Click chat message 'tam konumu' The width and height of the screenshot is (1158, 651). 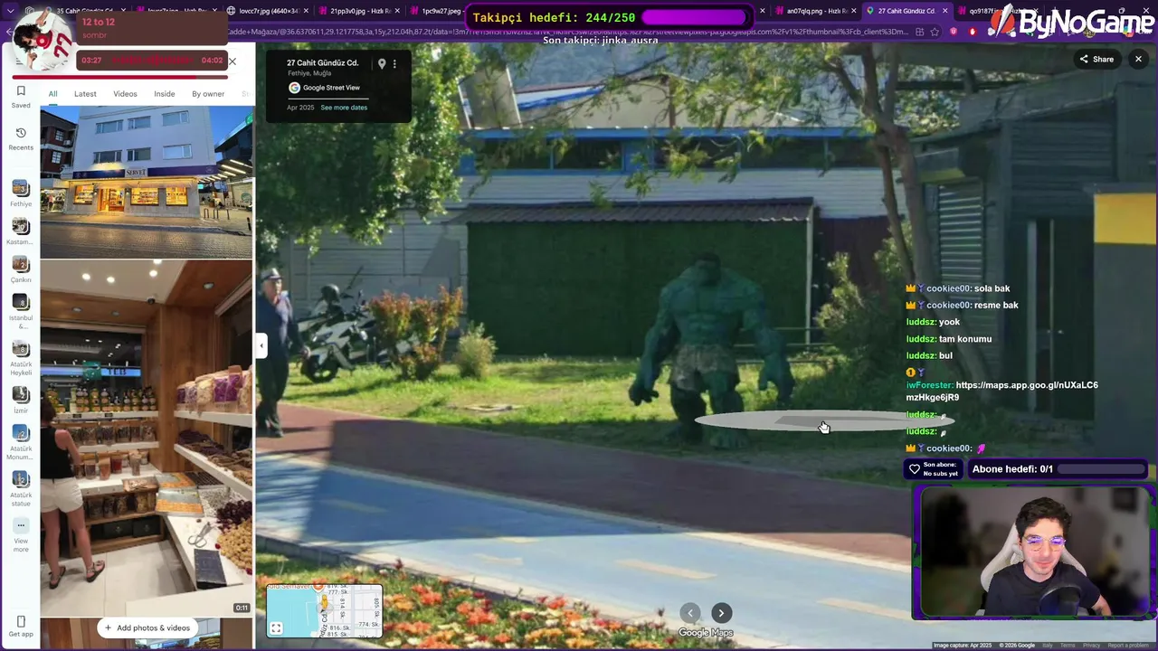965,339
